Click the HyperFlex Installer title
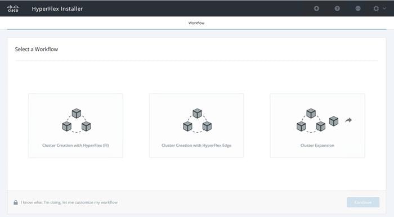This screenshot has height=217, width=394. (x=57, y=9)
